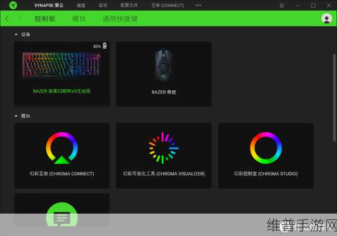Open the 配置文件 top tab

pos(129,6)
